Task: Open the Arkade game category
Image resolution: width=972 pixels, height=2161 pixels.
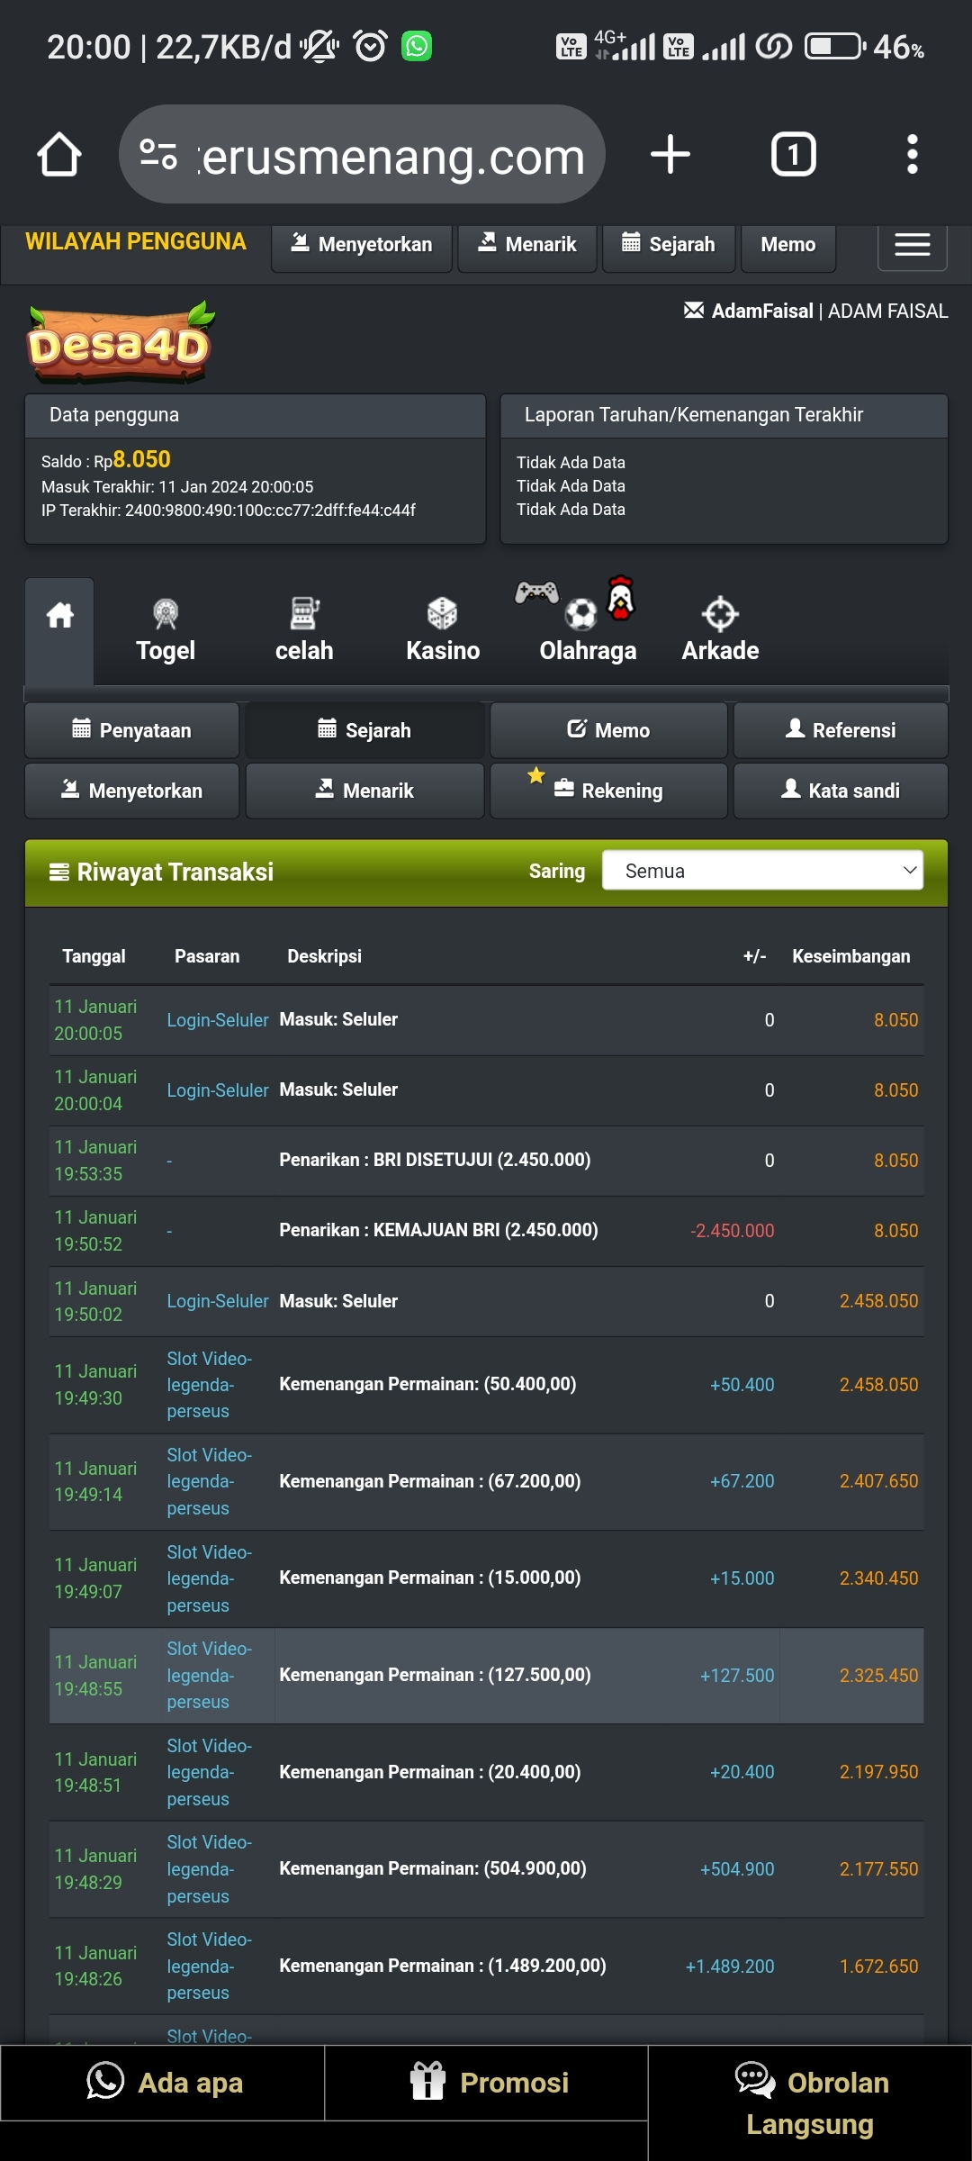Action: click(720, 630)
